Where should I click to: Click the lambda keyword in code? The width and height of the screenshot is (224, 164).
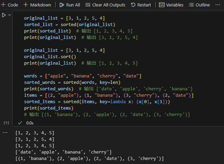point(118,102)
